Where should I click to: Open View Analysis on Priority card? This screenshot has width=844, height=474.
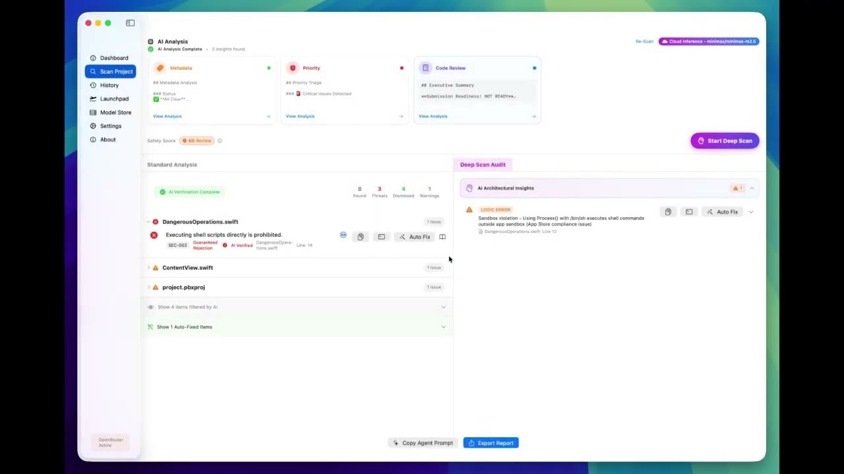click(x=300, y=117)
